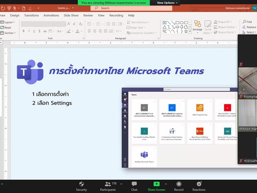Click the green Share Screen button
257x193 pixels.
[x=156, y=186]
